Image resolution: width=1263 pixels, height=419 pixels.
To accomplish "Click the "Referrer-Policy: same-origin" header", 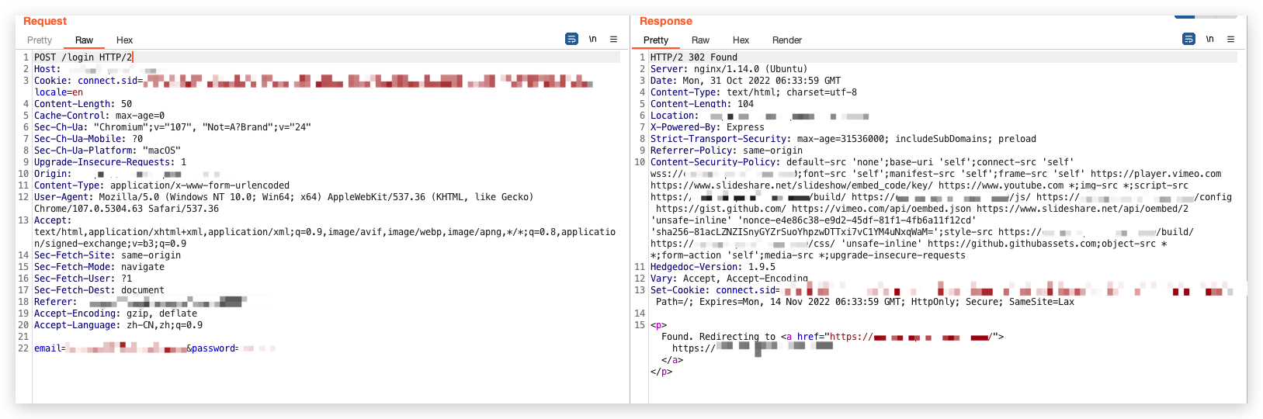I will [727, 151].
